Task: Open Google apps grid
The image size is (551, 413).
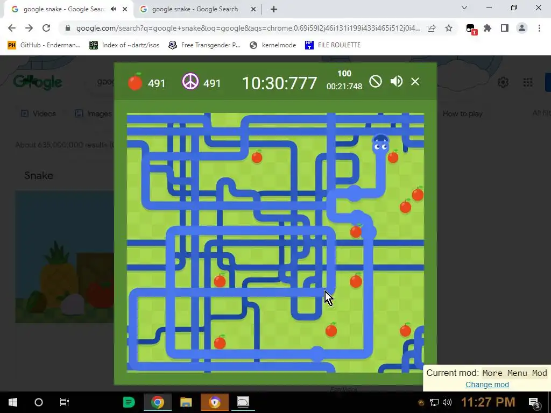Action: click(x=528, y=82)
